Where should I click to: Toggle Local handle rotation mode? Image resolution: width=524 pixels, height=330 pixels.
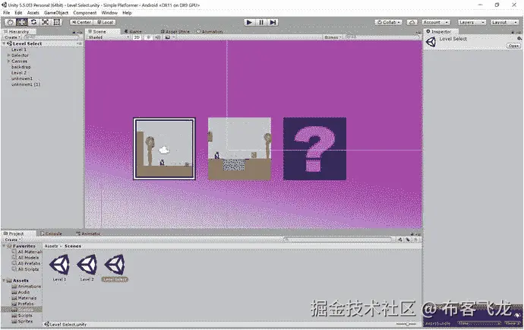pyautogui.click(x=105, y=22)
